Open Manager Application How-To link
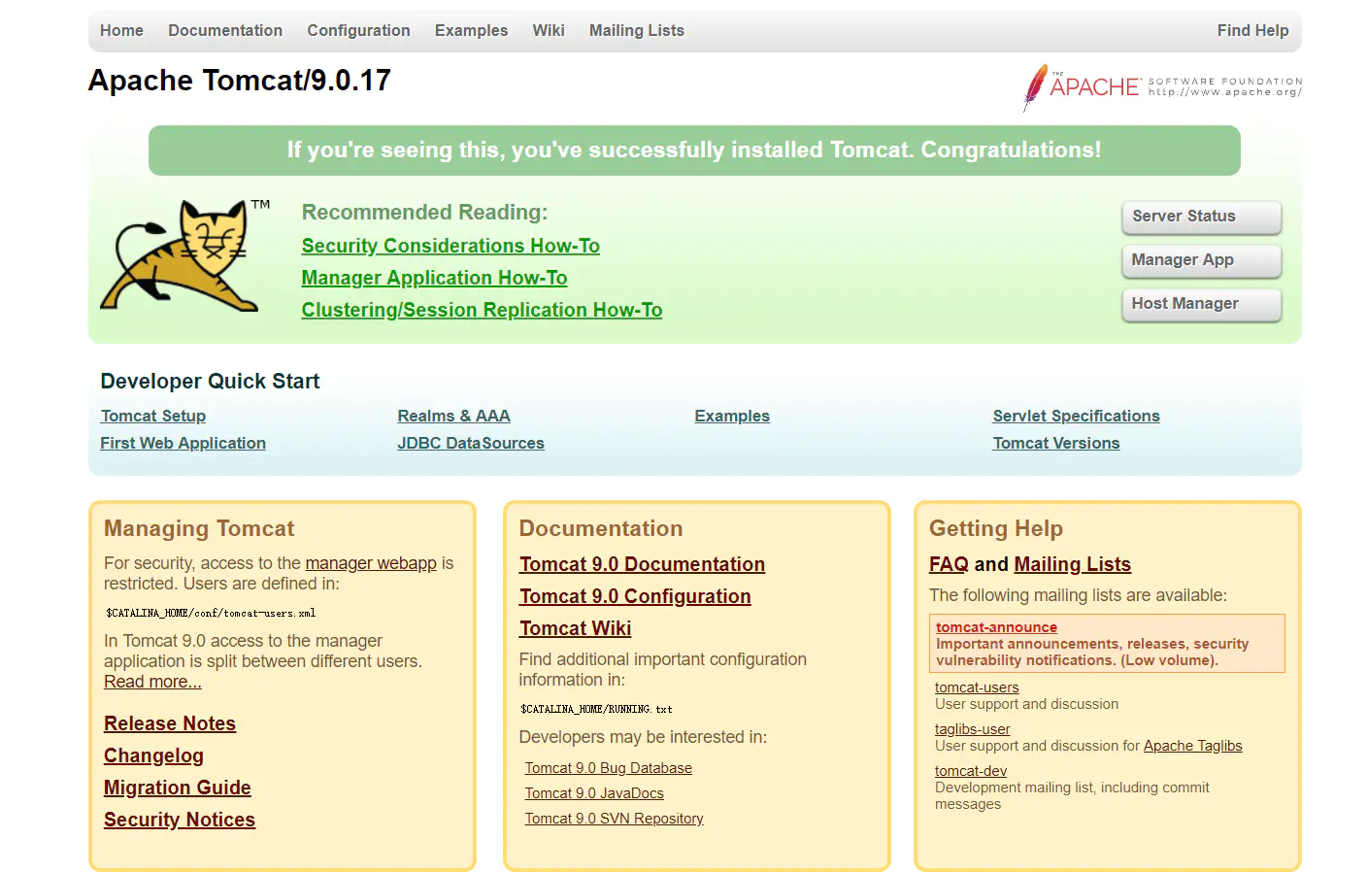 434,278
